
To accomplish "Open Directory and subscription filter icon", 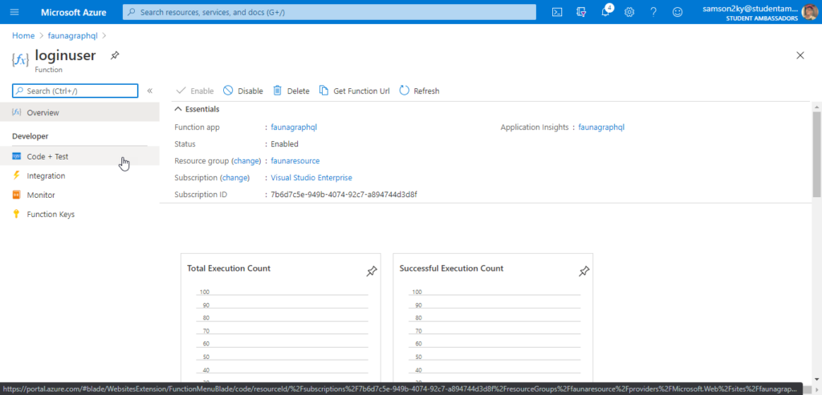I will coord(581,12).
